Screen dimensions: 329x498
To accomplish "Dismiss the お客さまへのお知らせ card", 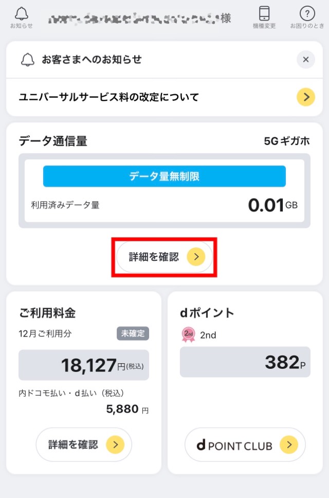I will tap(305, 59).
